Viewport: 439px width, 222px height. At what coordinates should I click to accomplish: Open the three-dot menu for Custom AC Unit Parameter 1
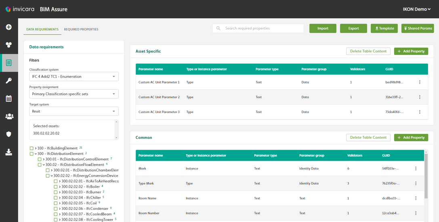[420, 82]
